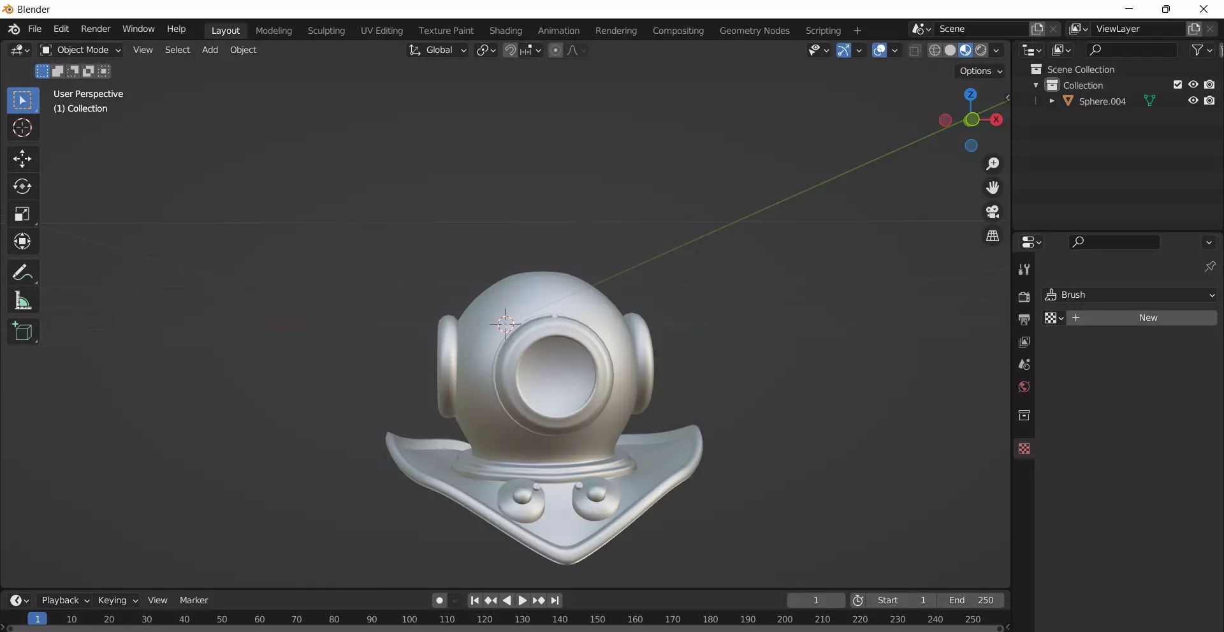Activate the 3D Cursor tool
The height and width of the screenshot is (632, 1224).
(23, 128)
